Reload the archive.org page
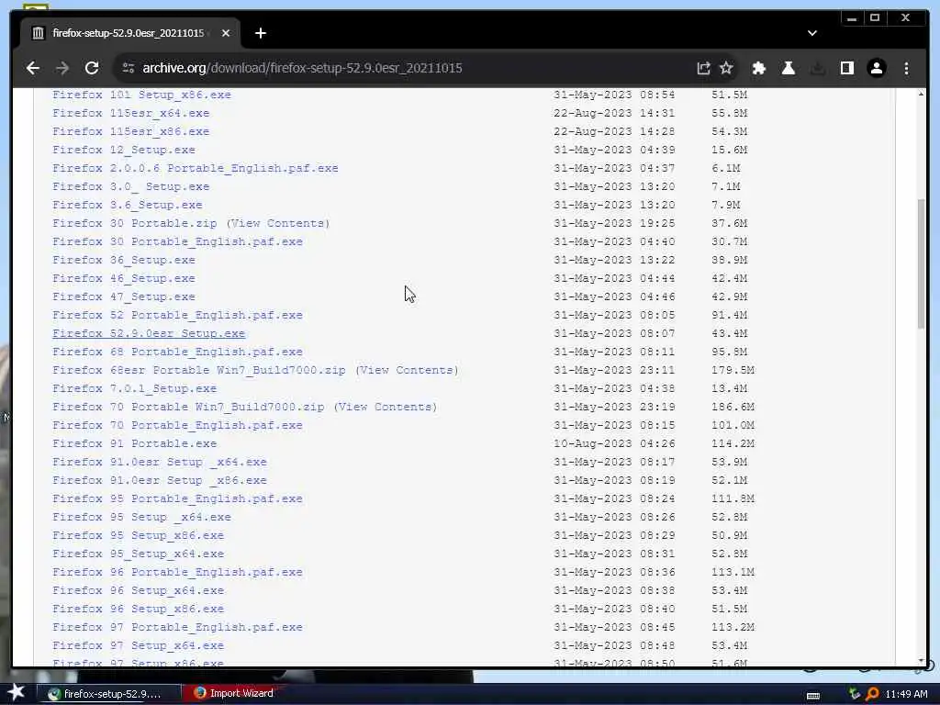The width and height of the screenshot is (940, 705). (x=92, y=68)
